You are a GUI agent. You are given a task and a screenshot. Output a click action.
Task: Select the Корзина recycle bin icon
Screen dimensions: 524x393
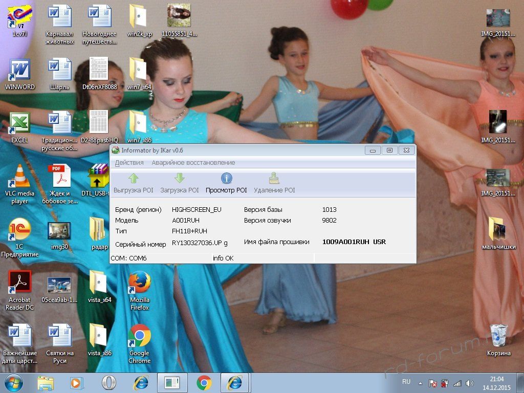[498, 340]
